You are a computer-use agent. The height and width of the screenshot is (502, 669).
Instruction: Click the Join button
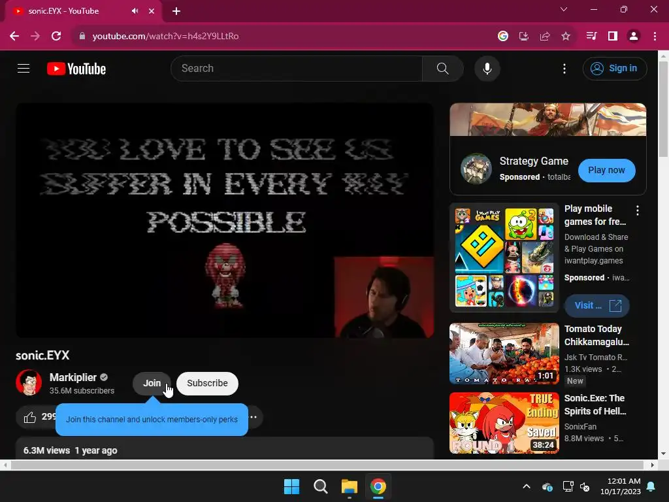pos(152,383)
